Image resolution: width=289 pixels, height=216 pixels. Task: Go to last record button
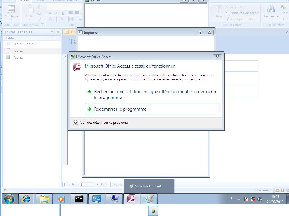click(102, 184)
